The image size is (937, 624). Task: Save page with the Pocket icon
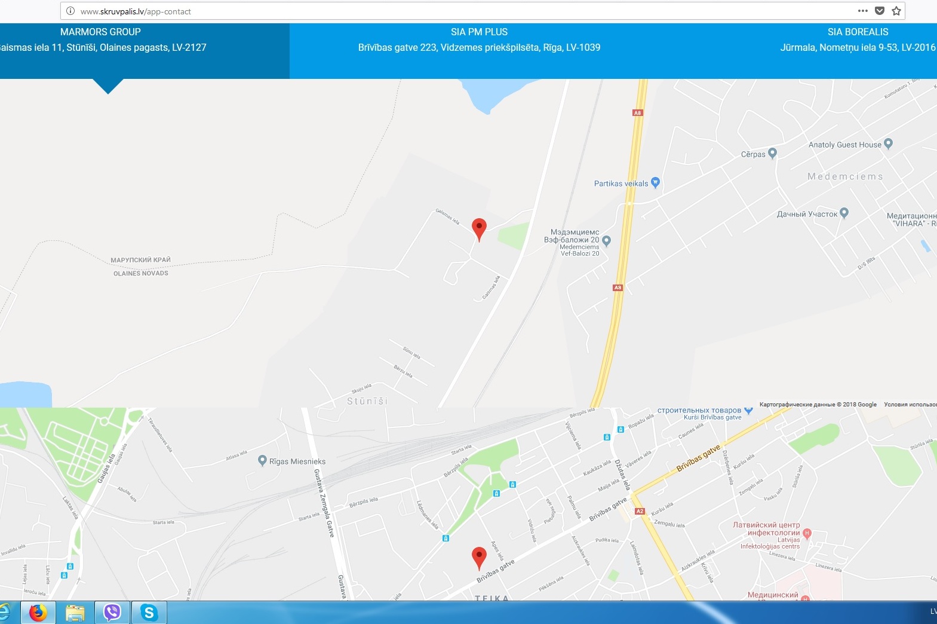tap(880, 11)
